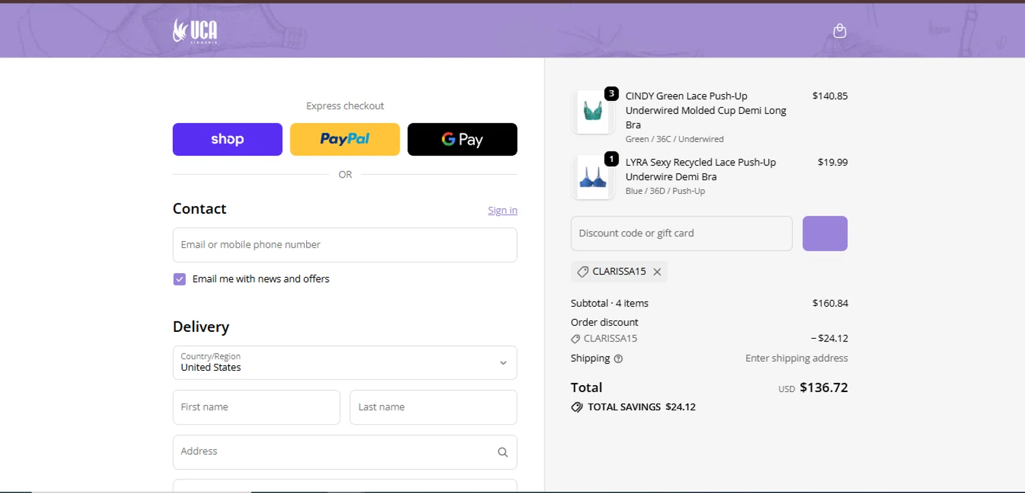
Task: Click the quantity badge 1 on LYRA bra
Action: (612, 159)
